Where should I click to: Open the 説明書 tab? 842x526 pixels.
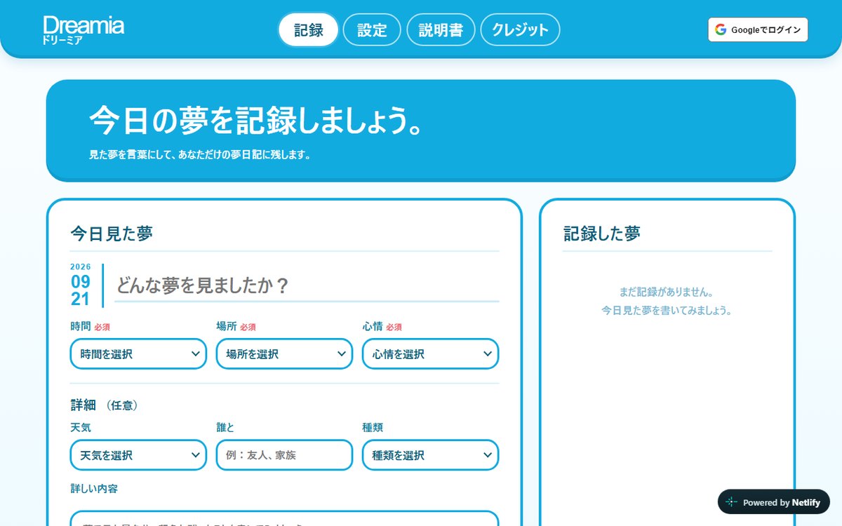click(441, 30)
